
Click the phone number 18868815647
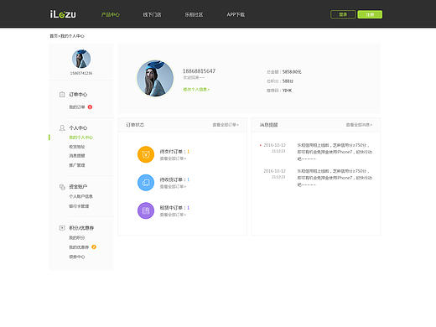(x=199, y=71)
